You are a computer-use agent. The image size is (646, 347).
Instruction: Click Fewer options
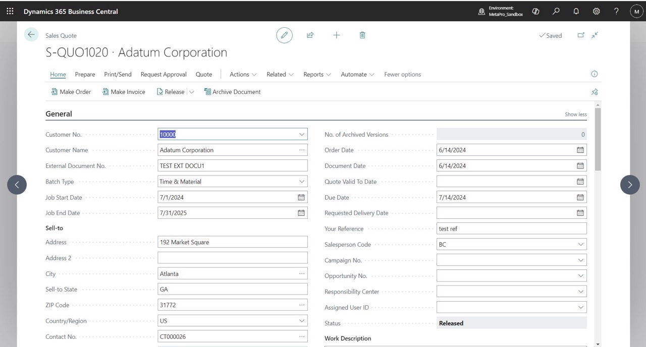(402, 74)
